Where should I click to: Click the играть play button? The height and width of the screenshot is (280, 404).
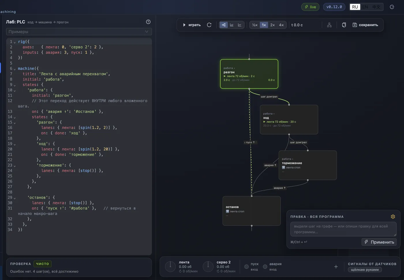[x=192, y=25]
